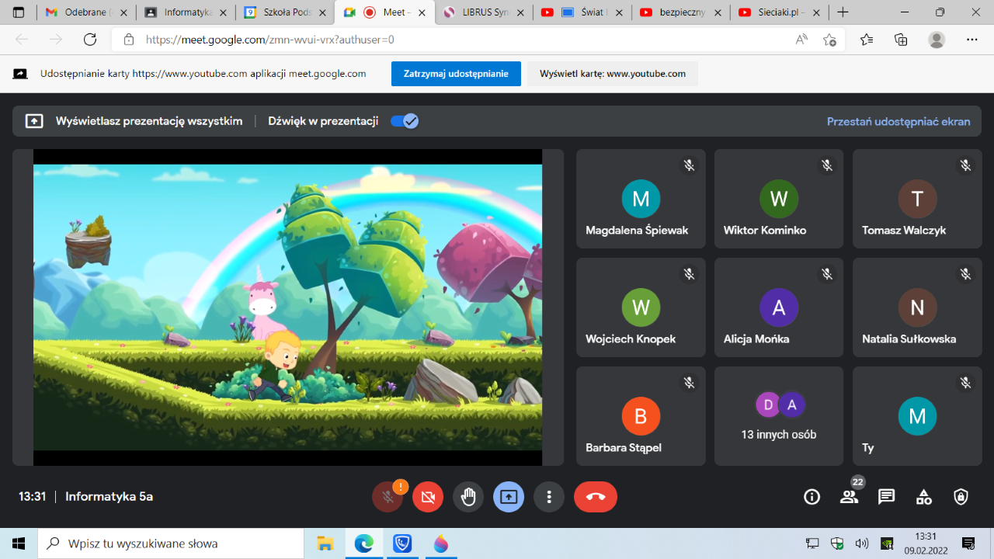Click Zatrzymaj udostępnianie button
Image resolution: width=994 pixels, height=559 pixels.
pyautogui.click(x=456, y=74)
